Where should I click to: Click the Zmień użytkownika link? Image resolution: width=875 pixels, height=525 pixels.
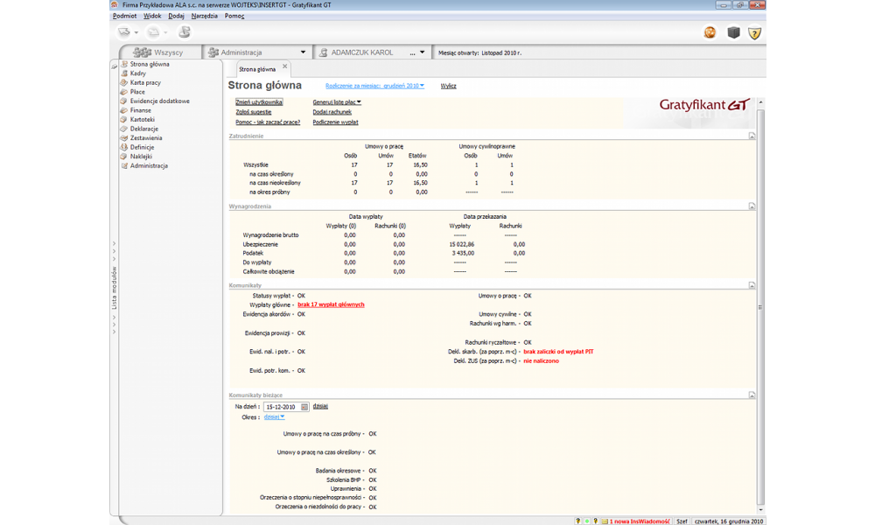click(x=259, y=102)
